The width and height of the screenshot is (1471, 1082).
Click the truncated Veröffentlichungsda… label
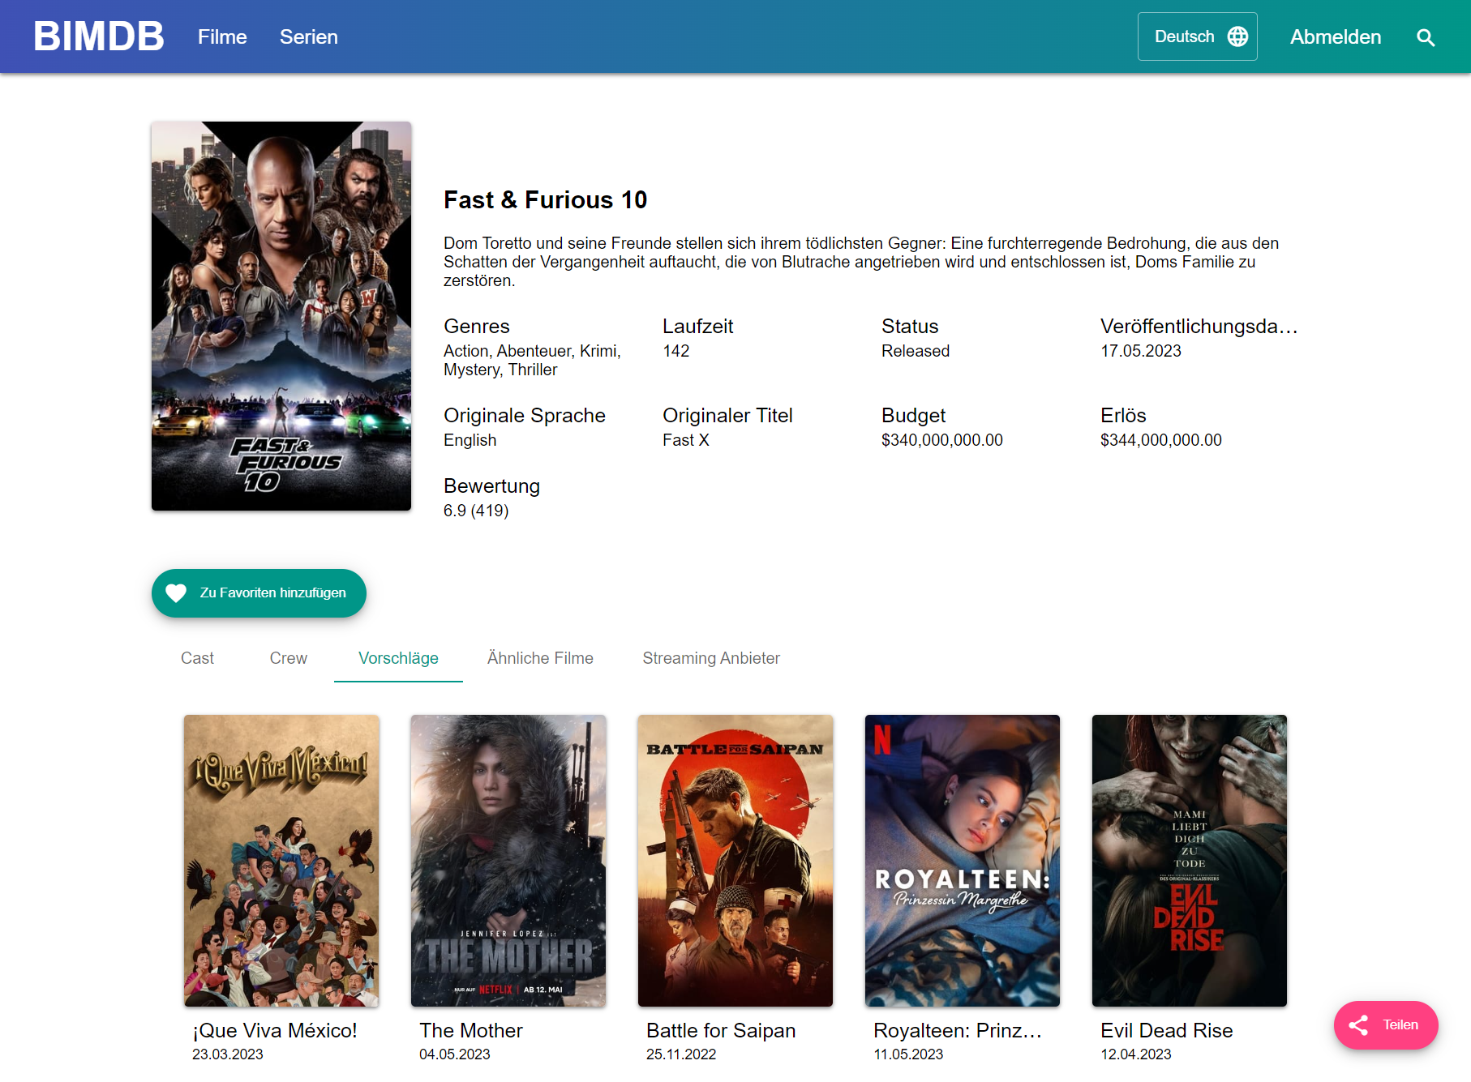1199,327
